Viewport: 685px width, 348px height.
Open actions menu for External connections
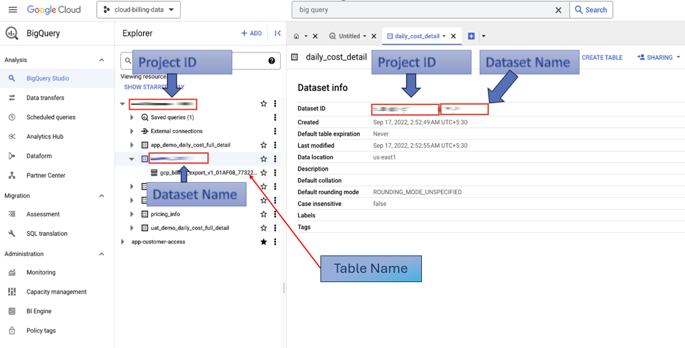tap(275, 131)
